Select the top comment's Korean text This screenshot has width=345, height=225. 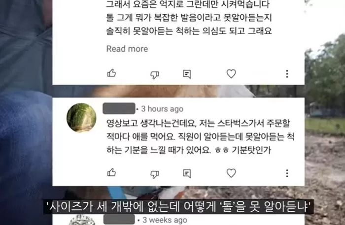click(189, 18)
